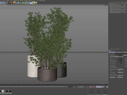Go to start of animation
The image size is (127, 95).
pos(74,87)
